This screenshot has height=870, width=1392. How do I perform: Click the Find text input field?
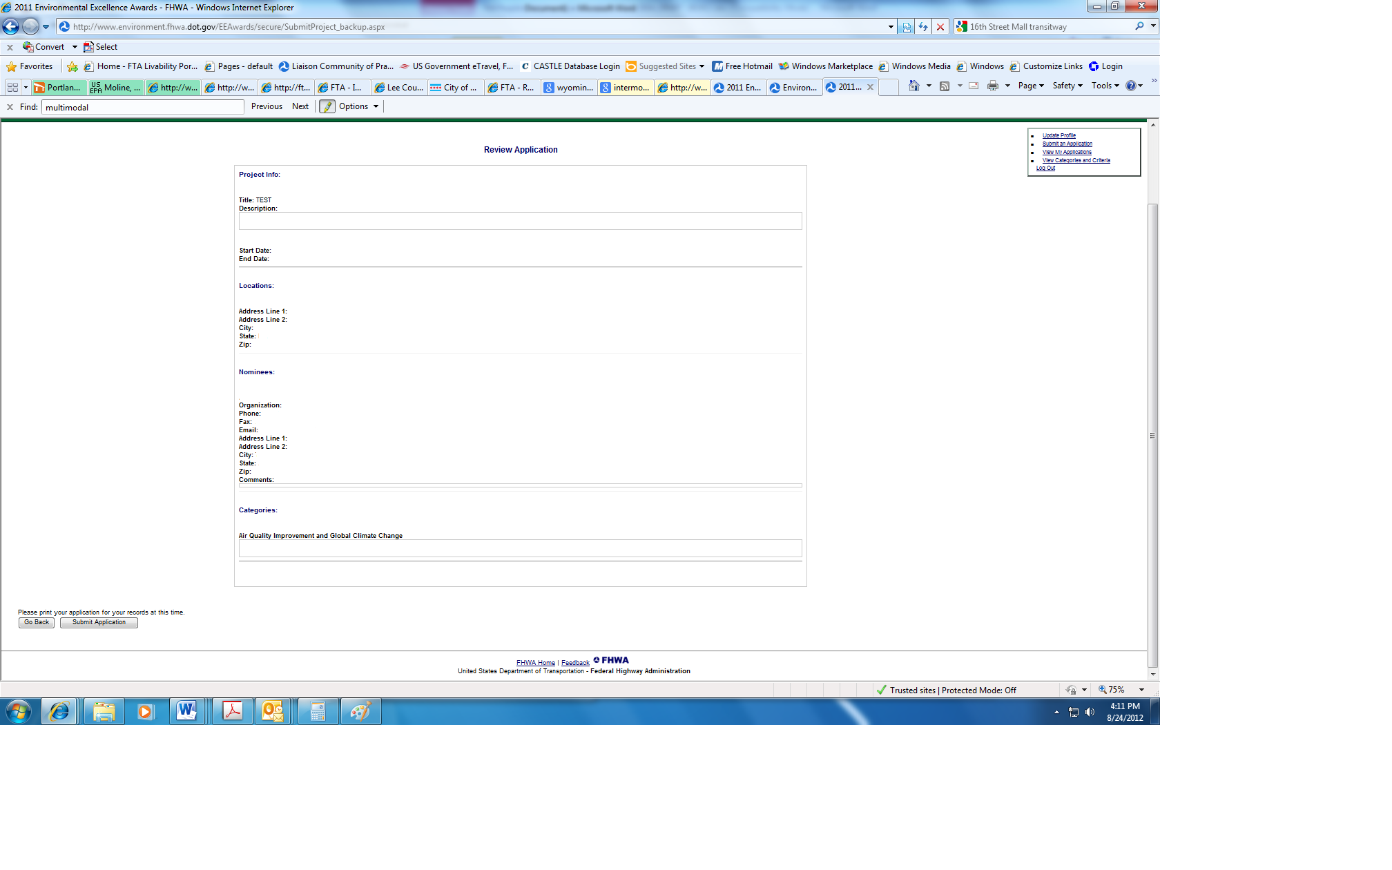click(142, 107)
